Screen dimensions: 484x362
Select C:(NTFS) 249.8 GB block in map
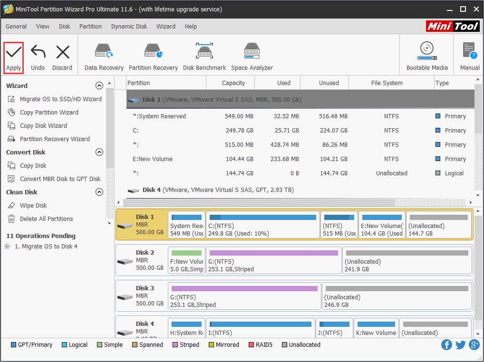click(x=262, y=225)
